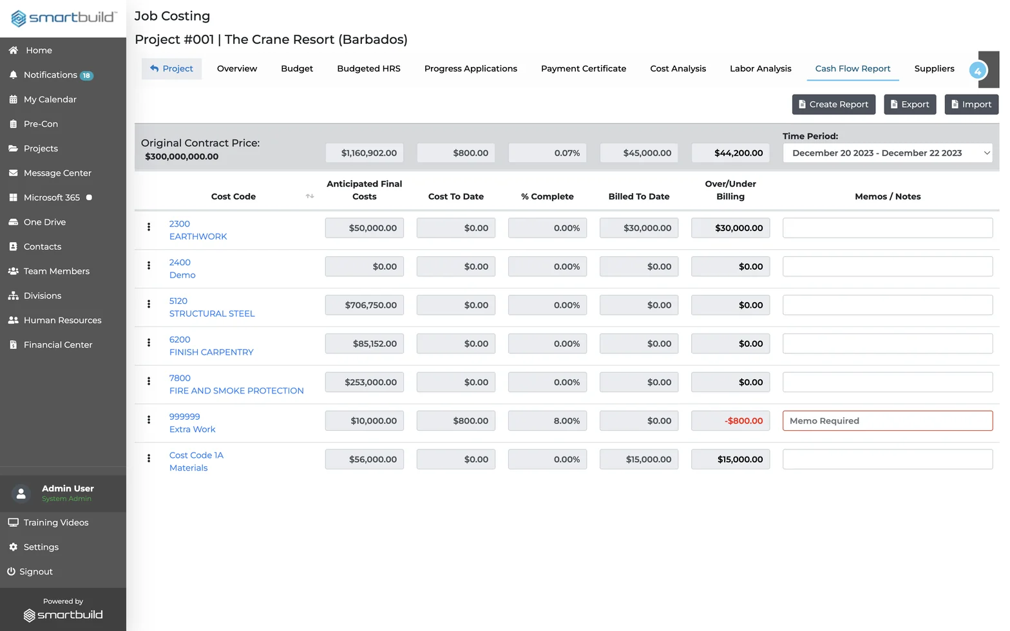Open the Settings gear icon
Viewport: 1010px width, 631px height.
[x=13, y=547]
